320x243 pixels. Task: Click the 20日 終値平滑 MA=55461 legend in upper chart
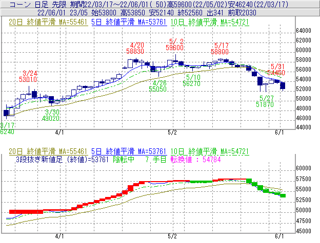click(48, 22)
